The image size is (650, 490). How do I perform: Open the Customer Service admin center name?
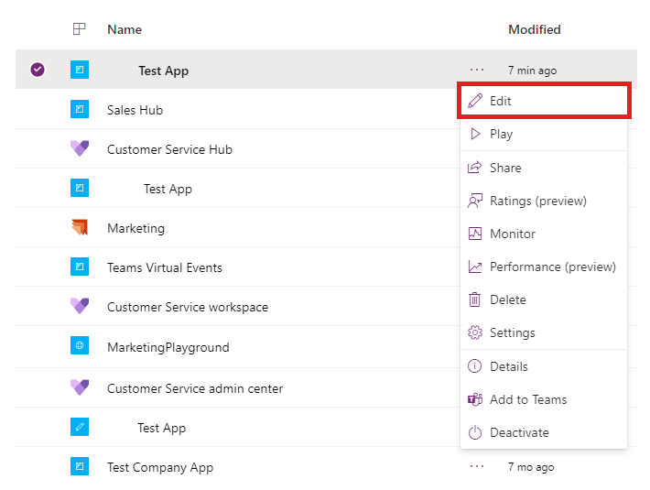pyautogui.click(x=195, y=388)
